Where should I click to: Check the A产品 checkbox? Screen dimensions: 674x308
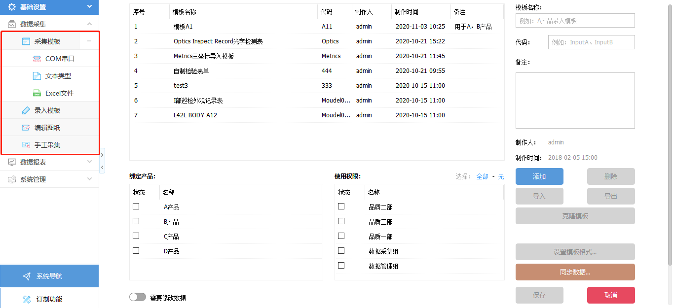coord(136,206)
